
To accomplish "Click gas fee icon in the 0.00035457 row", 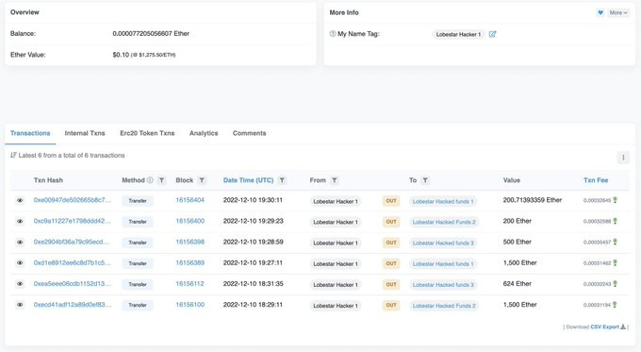I will (615, 242).
